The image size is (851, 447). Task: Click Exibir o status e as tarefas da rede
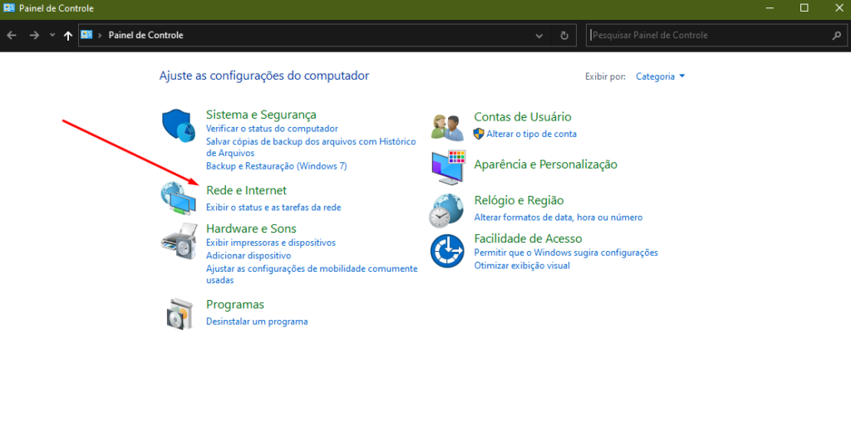[273, 207]
